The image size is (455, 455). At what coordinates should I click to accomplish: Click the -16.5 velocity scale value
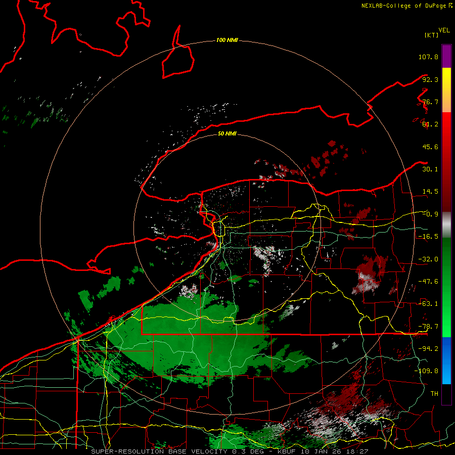point(428,237)
